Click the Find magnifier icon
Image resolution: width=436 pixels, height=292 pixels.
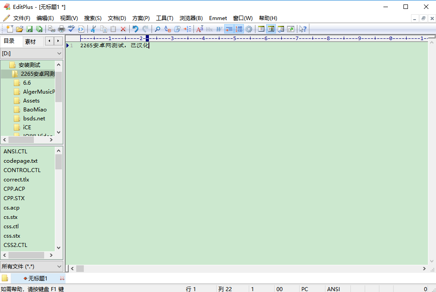pyautogui.click(x=157, y=29)
